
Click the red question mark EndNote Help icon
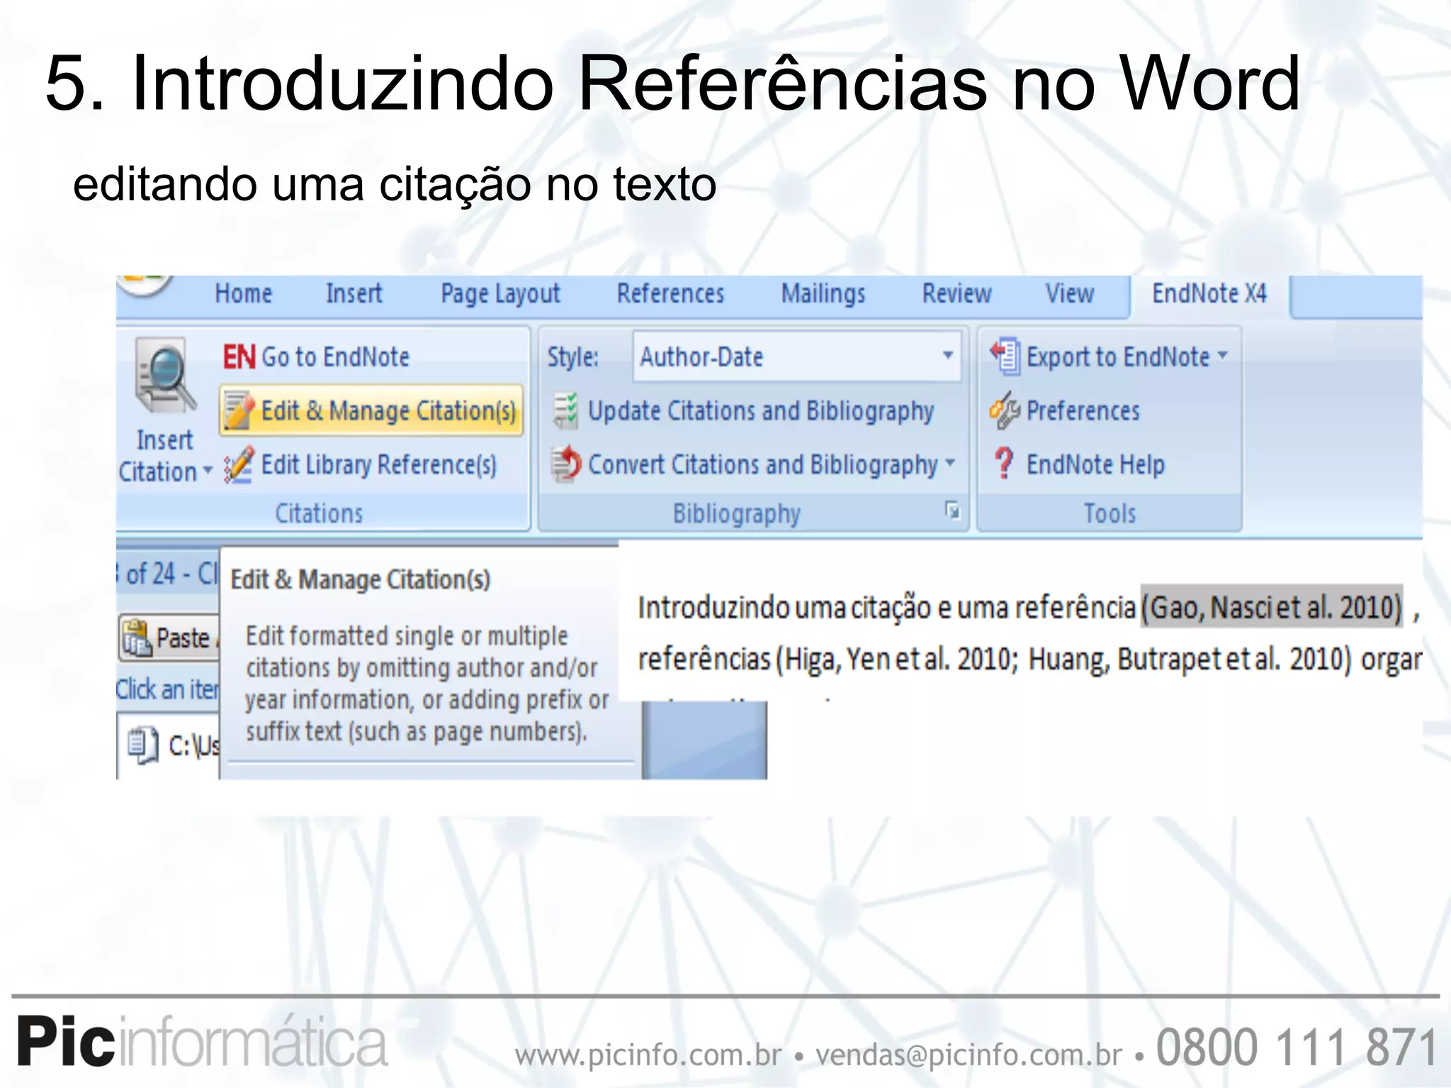[1004, 464]
